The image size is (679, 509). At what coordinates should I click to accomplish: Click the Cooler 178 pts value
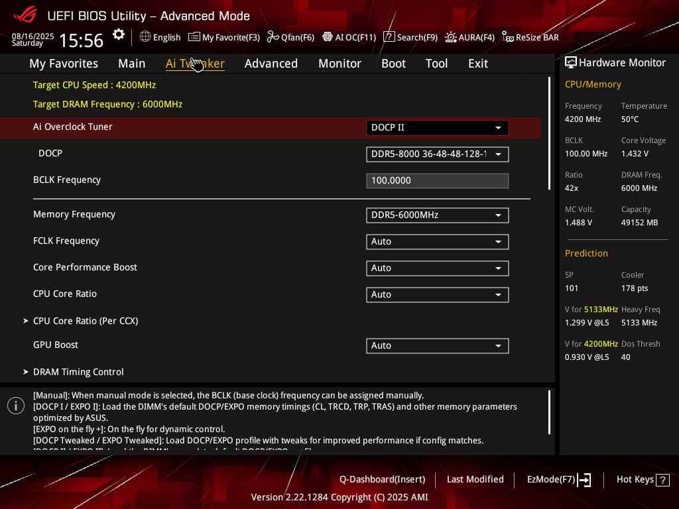(635, 288)
